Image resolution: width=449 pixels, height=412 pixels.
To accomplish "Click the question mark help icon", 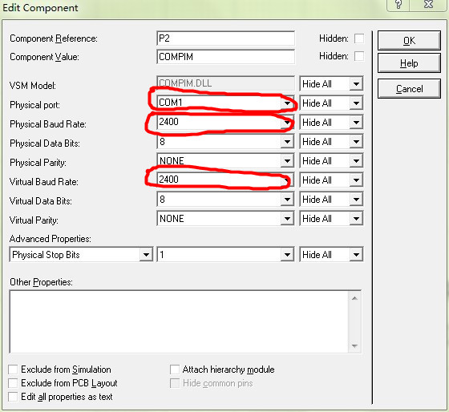I will click(398, 5).
